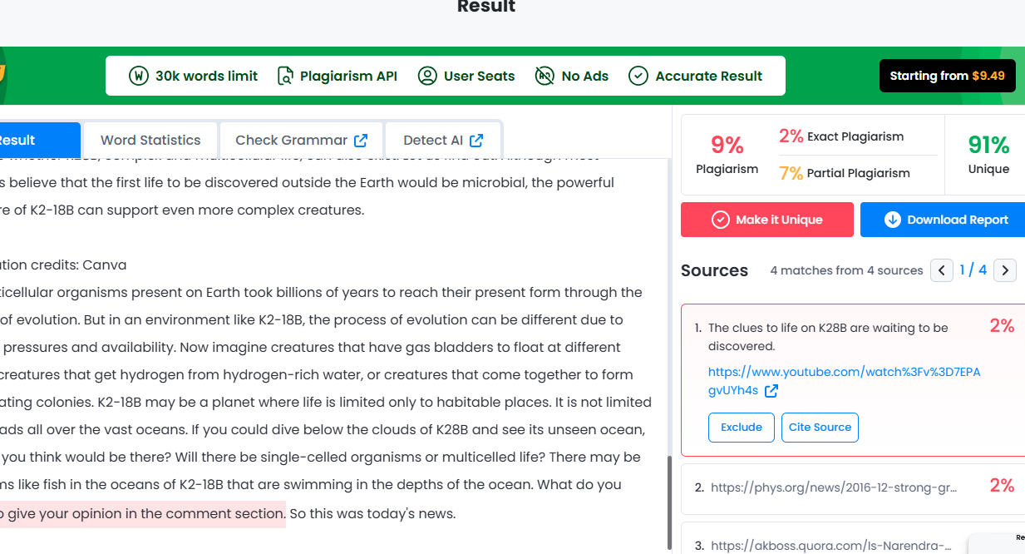Click the Plagiarism API document icon

tap(285, 76)
